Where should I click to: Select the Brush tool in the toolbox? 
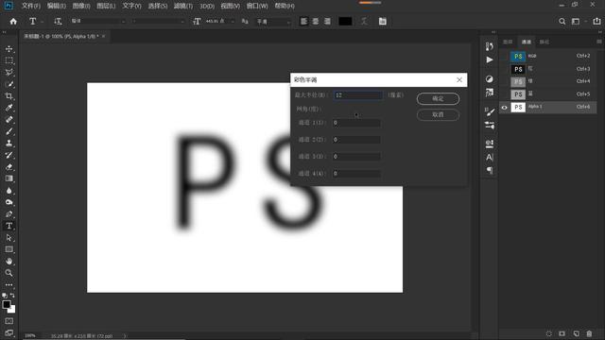(x=9, y=131)
